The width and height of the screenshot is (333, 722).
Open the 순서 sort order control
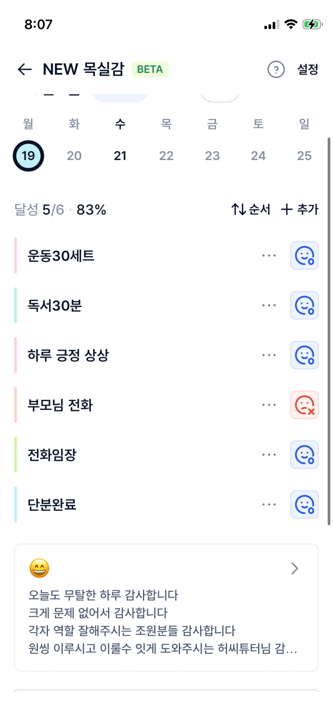click(x=250, y=209)
